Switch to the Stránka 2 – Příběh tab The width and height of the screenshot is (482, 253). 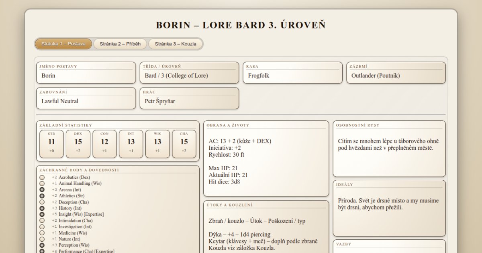click(120, 44)
